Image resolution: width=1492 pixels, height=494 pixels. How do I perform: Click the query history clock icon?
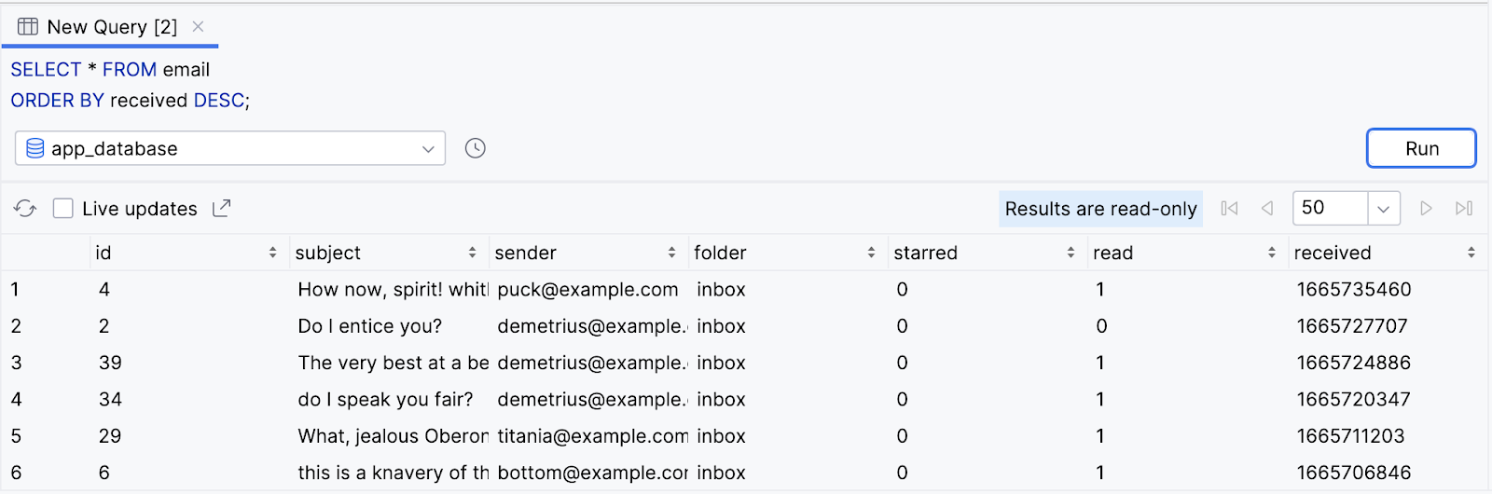476,148
